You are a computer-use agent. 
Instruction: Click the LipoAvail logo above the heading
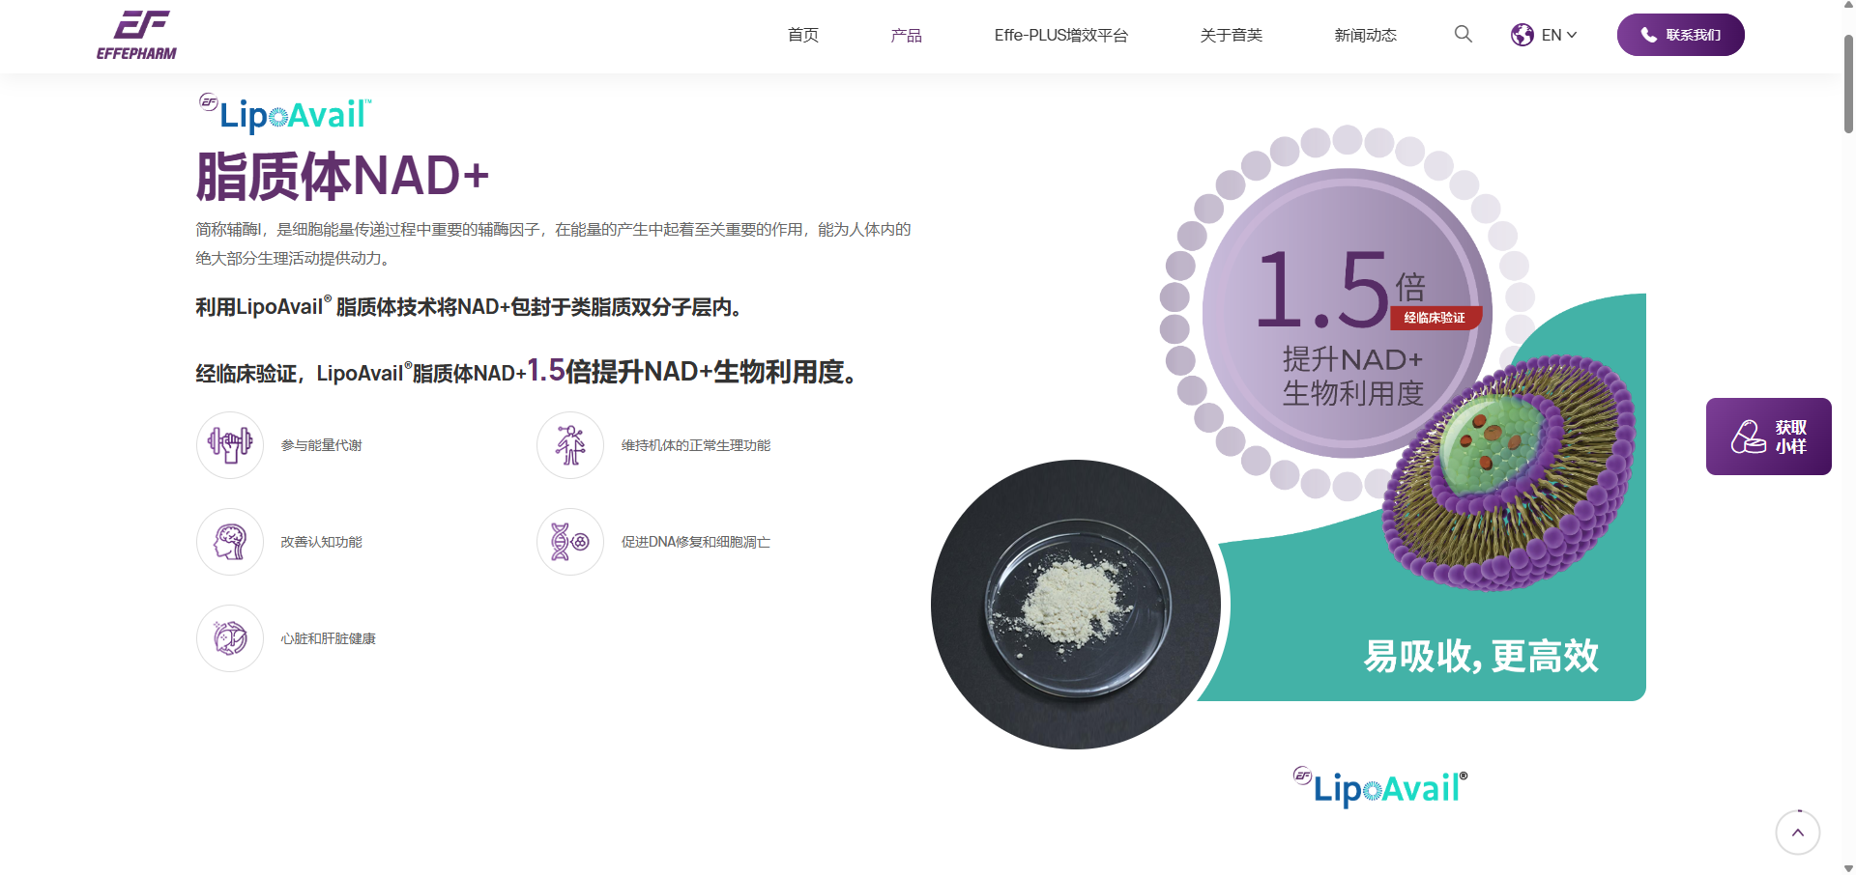pyautogui.click(x=285, y=114)
